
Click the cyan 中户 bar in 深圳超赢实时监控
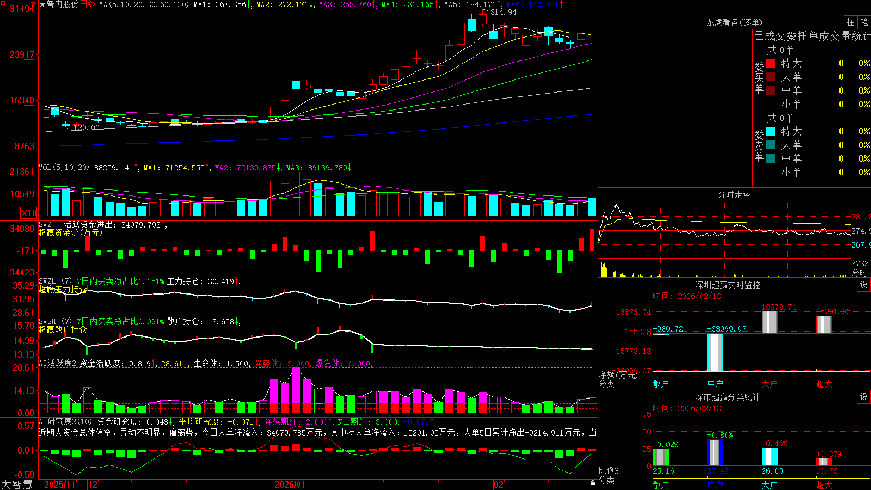[x=715, y=352]
